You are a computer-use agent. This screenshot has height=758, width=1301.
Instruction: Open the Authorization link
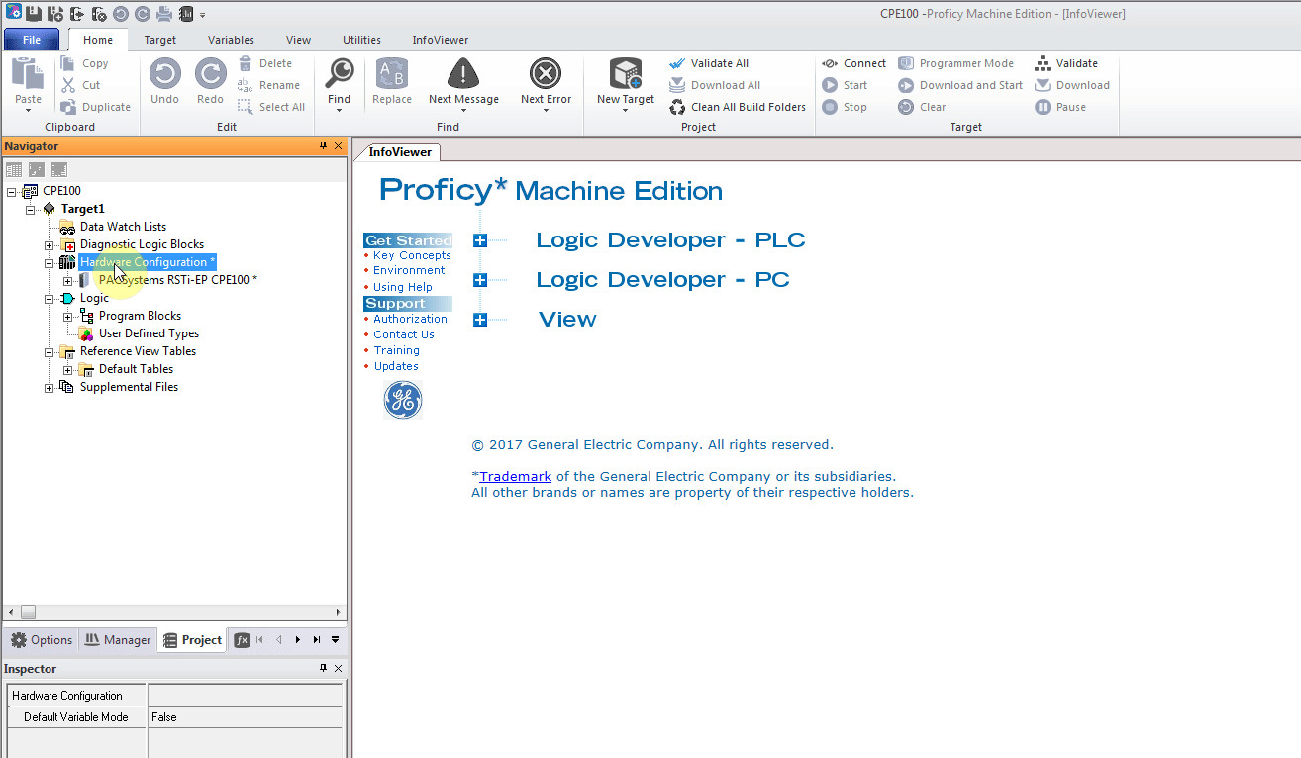click(x=410, y=319)
